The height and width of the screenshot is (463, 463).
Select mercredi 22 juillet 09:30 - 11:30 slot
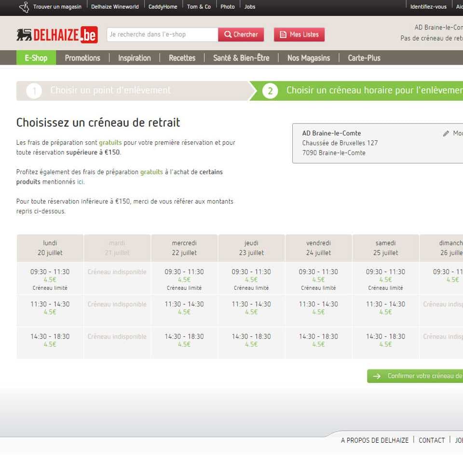184,278
